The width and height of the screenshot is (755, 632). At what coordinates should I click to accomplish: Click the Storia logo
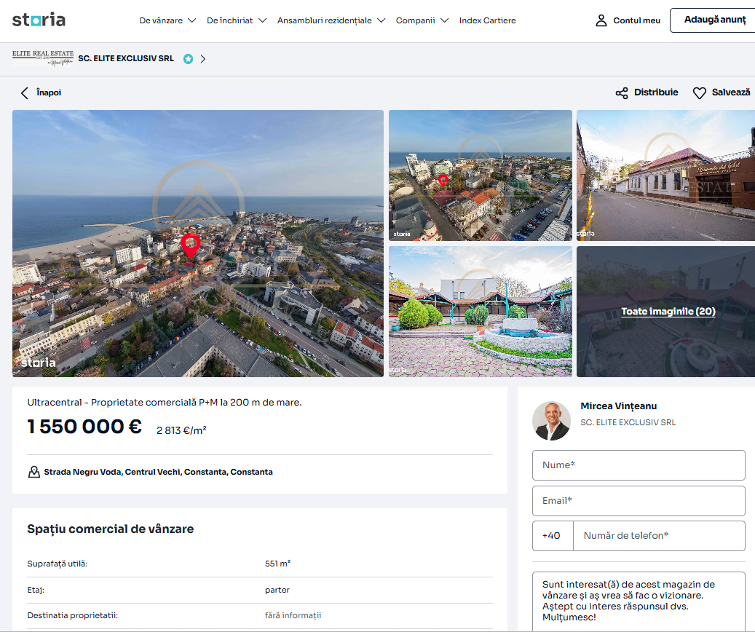pyautogui.click(x=39, y=20)
